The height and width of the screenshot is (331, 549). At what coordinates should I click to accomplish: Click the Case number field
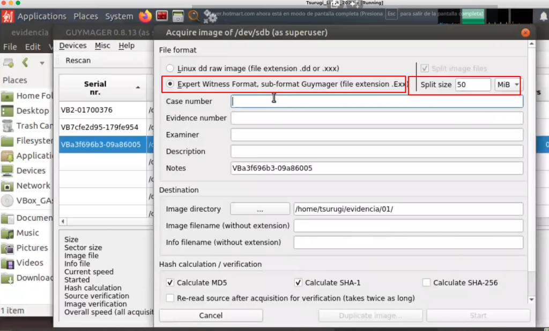[x=377, y=101]
